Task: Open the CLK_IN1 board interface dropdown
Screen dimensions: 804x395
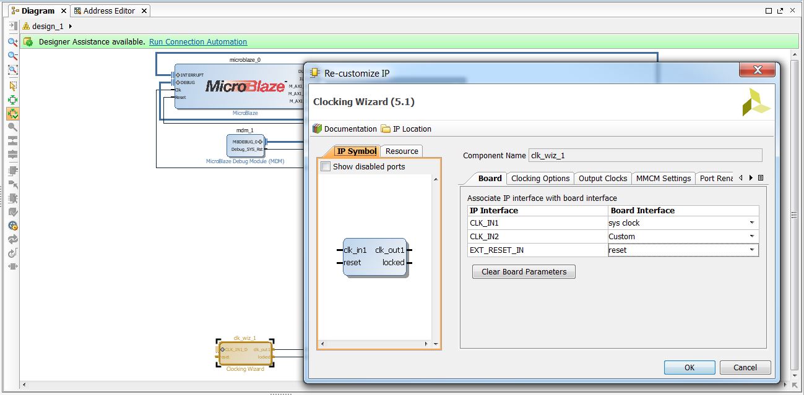Action: point(752,223)
